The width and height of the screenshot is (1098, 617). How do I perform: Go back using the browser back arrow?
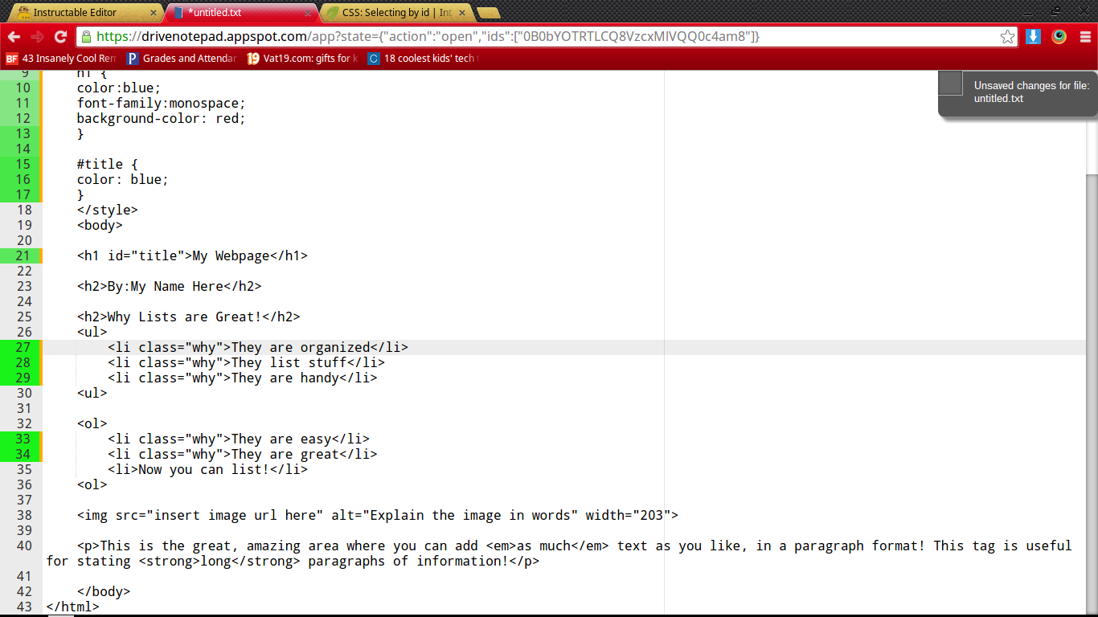(14, 37)
